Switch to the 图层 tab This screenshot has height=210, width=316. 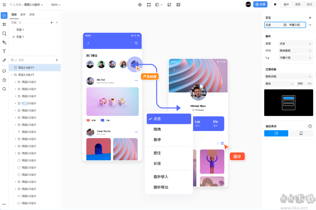click(x=14, y=14)
